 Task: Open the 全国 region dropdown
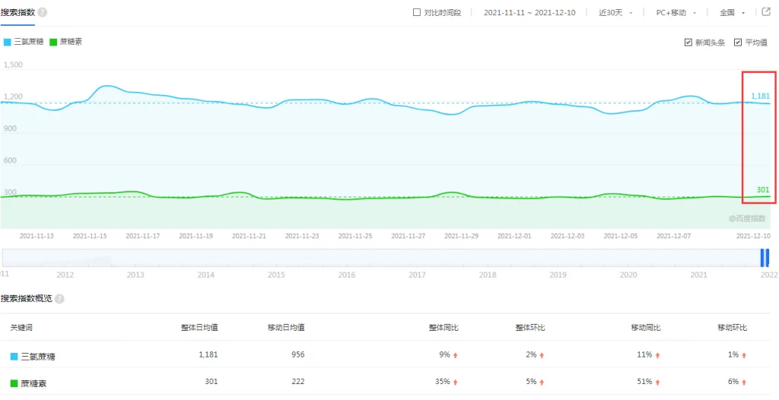732,12
